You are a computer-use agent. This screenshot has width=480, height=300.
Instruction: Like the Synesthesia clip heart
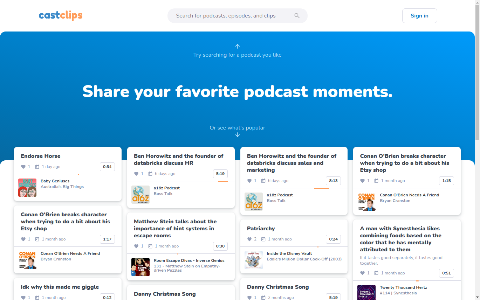[x=363, y=273]
